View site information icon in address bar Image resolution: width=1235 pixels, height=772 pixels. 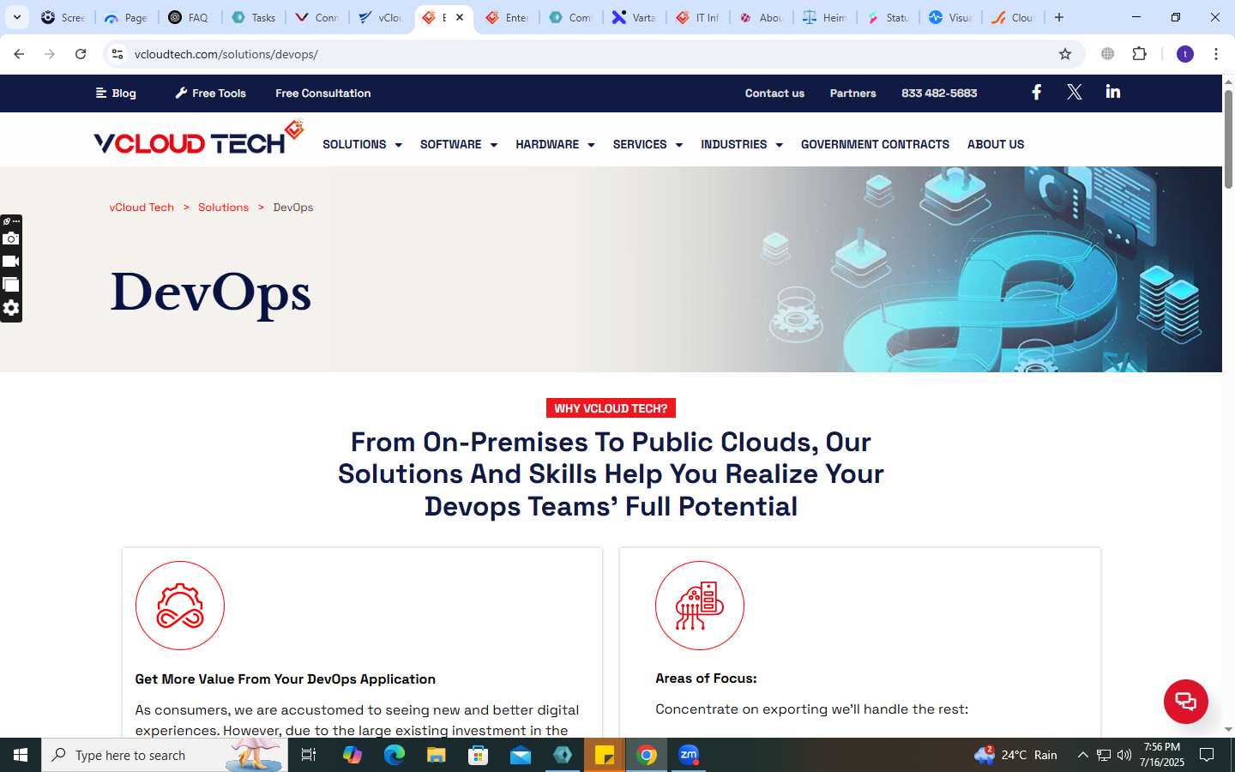117,54
